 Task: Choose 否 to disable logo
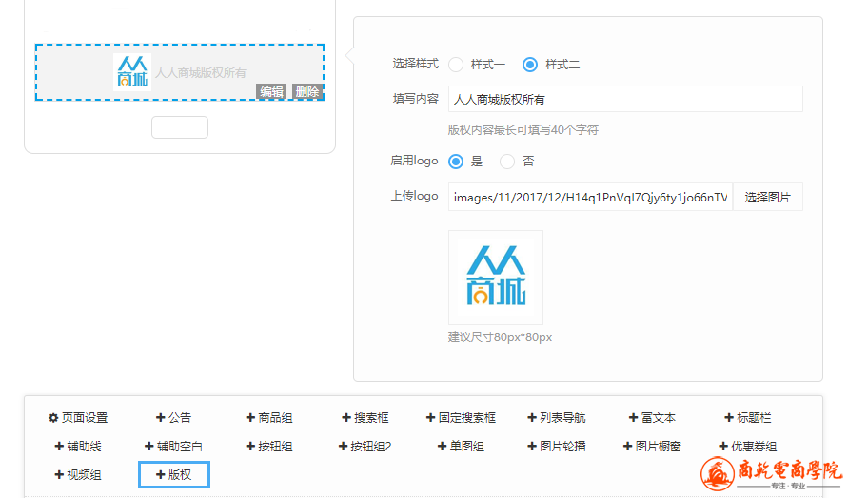pyautogui.click(x=507, y=162)
